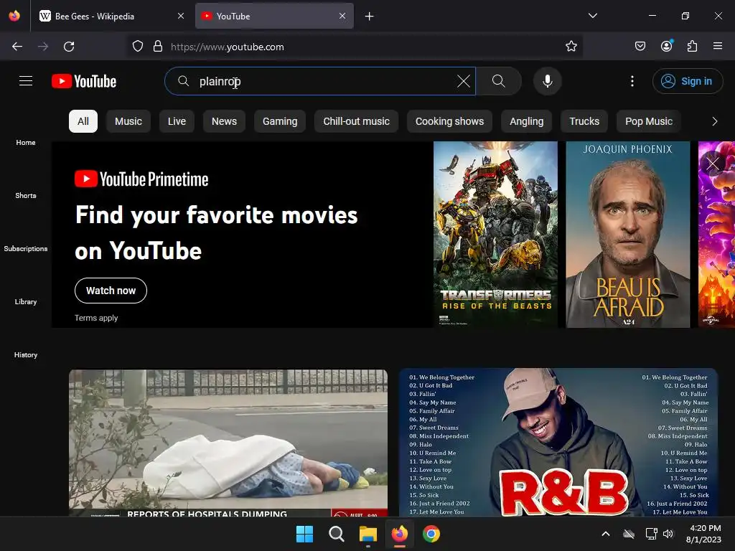This screenshot has width=735, height=551.
Task: Open File Explorer from taskbar
Action: click(368, 534)
